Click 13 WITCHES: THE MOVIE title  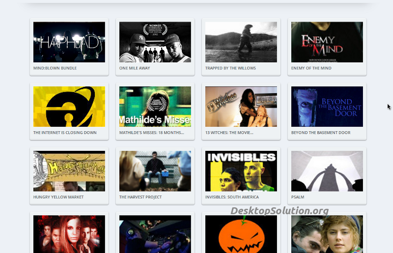tap(229, 132)
